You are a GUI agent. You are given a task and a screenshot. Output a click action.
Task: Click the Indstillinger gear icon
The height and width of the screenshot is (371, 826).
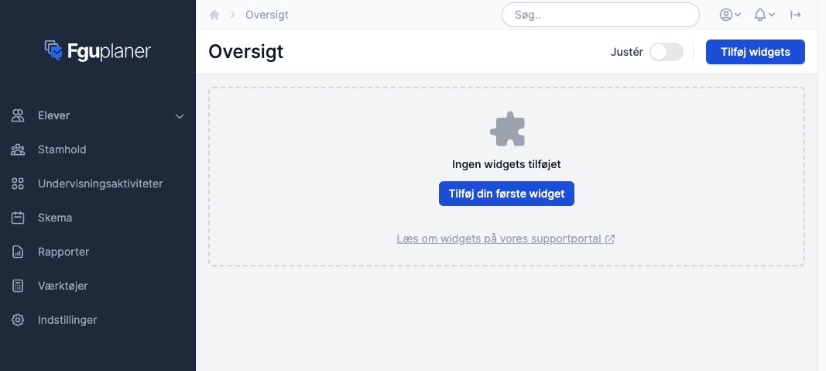(18, 320)
